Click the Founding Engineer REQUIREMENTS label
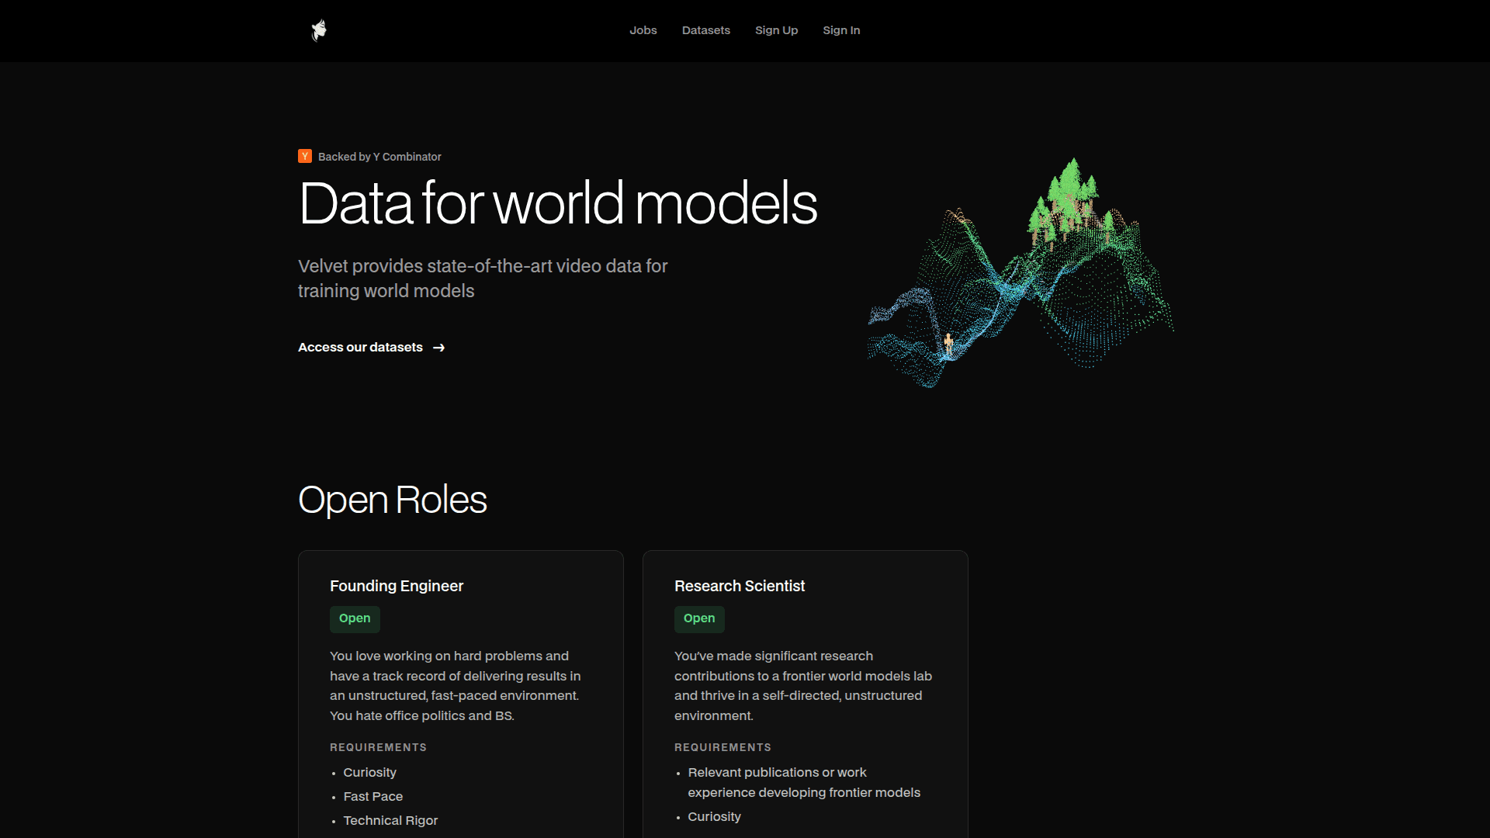This screenshot has height=838, width=1490. (378, 747)
